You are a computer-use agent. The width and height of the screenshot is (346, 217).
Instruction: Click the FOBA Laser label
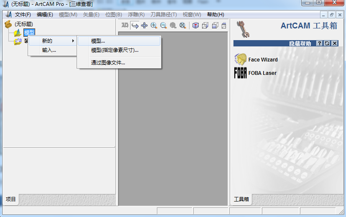tap(262, 73)
